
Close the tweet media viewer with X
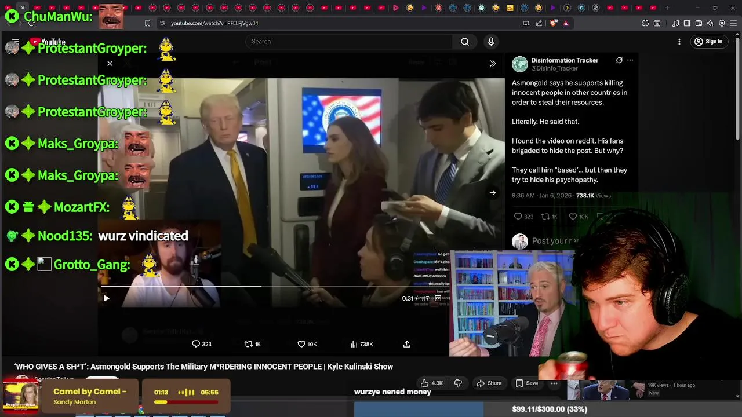point(110,64)
